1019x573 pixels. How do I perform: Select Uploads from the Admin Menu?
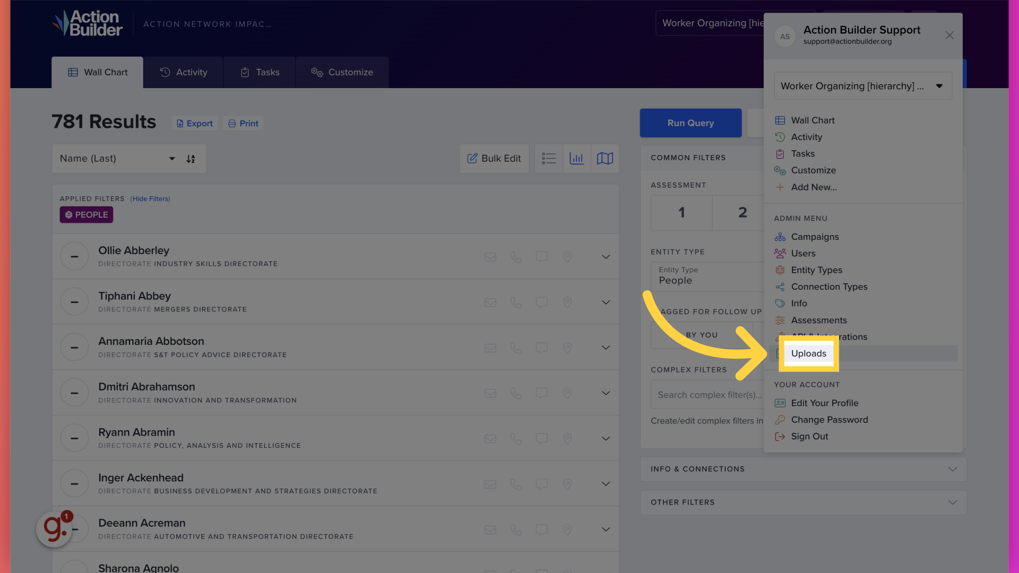click(x=808, y=353)
